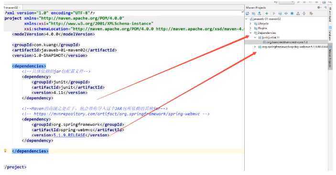Click Maven Projects panel title
The image size is (336, 175).
coord(256,8)
